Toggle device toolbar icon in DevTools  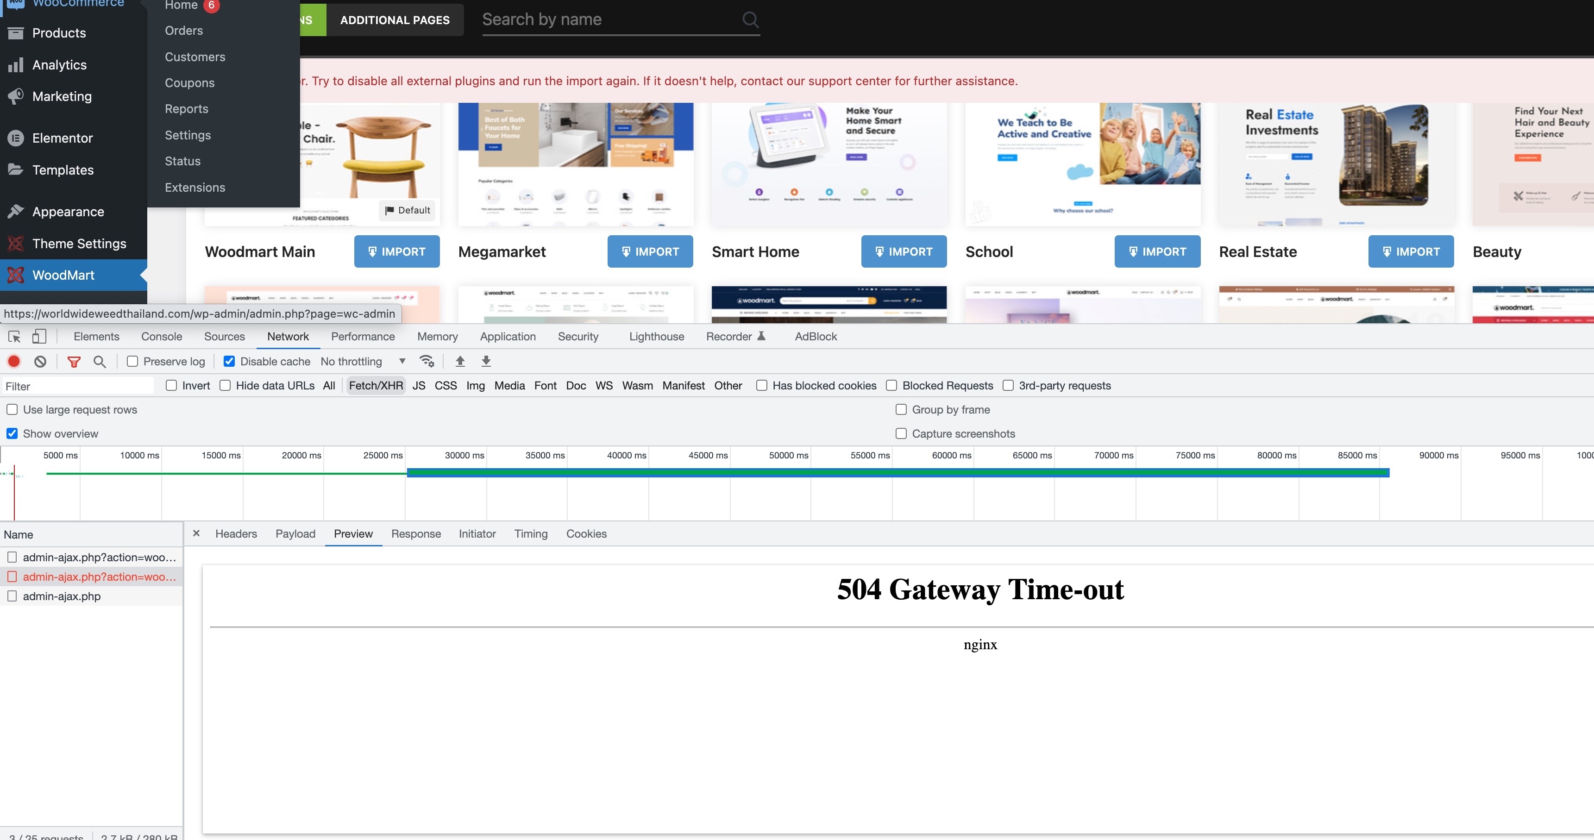pyautogui.click(x=39, y=337)
